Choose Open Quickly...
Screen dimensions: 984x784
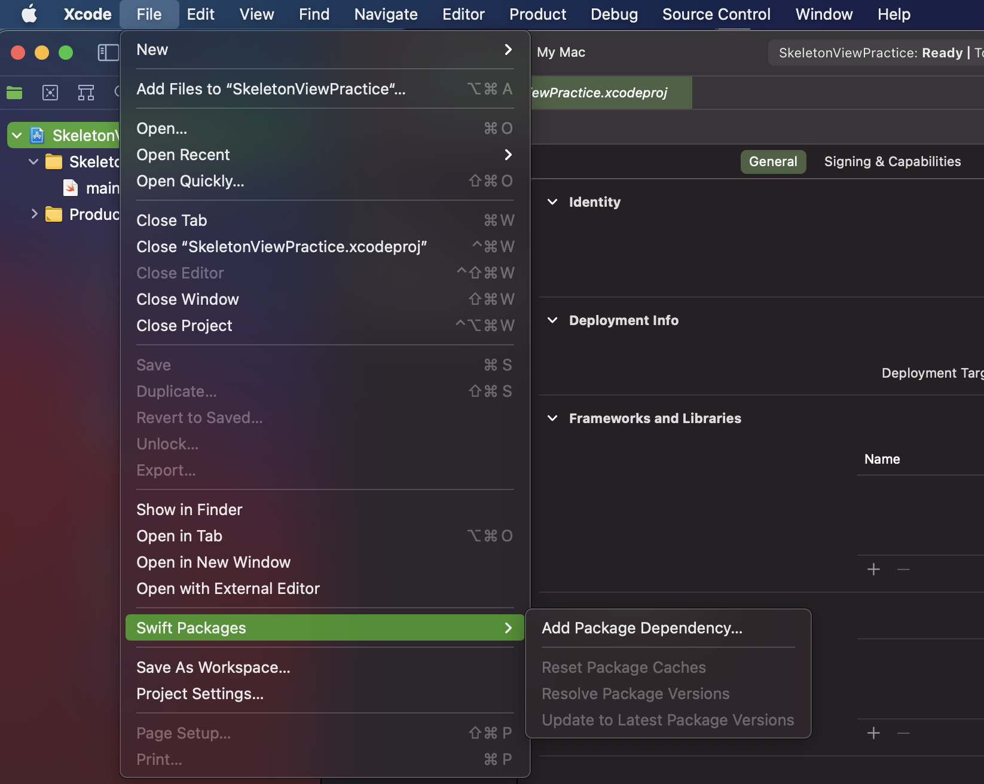[x=325, y=181]
